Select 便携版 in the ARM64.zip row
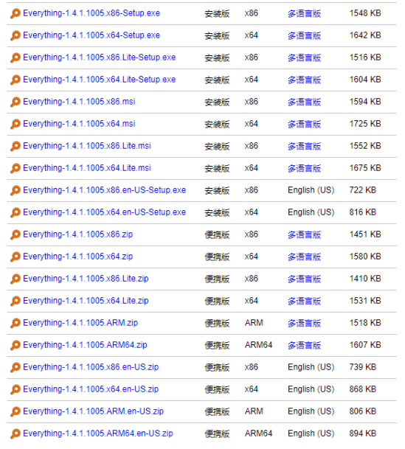Screen dimensions: 405x449 tap(217, 345)
